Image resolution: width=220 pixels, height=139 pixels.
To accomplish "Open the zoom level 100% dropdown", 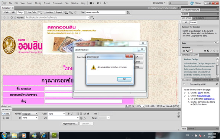I will [140, 106].
